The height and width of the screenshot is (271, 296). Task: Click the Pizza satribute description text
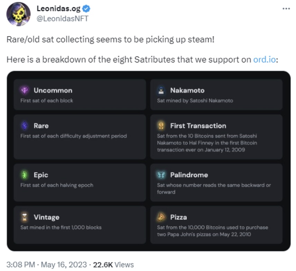pyautogui.click(x=212, y=231)
